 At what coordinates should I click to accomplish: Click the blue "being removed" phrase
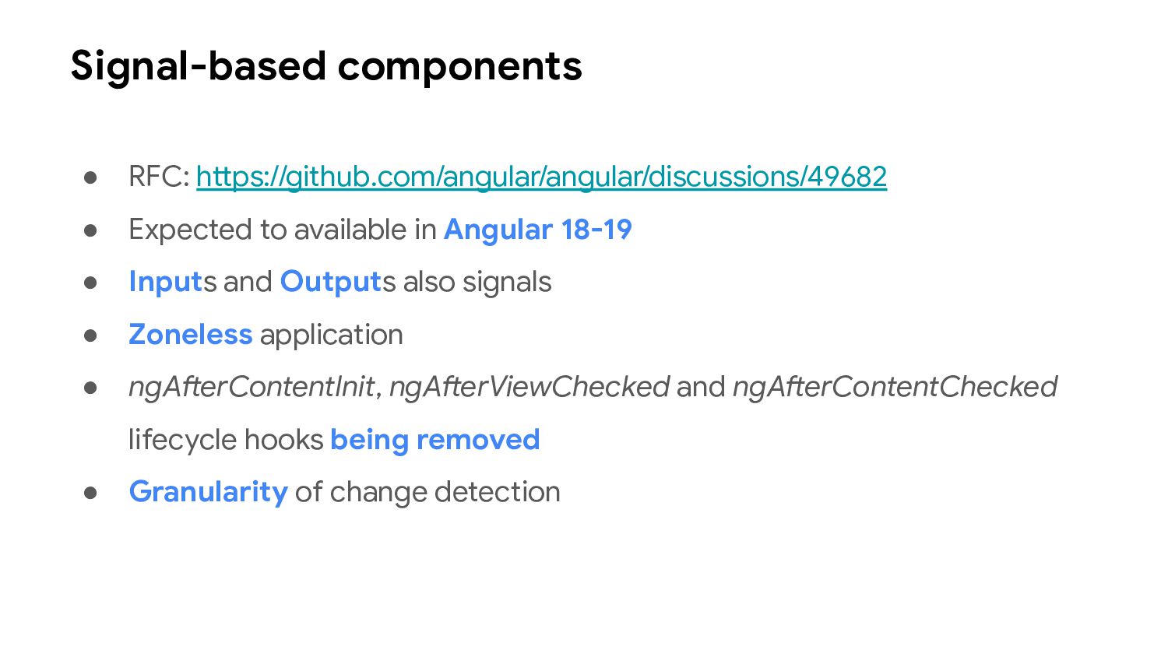coord(434,440)
